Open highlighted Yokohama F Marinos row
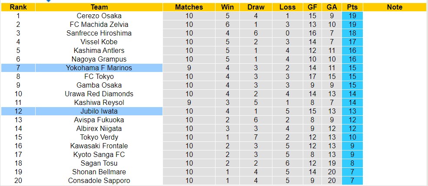The height and width of the screenshot is (186, 428). [x=99, y=68]
